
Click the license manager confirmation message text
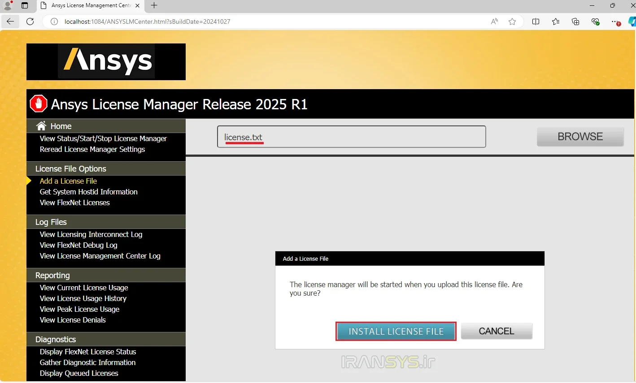[406, 288]
